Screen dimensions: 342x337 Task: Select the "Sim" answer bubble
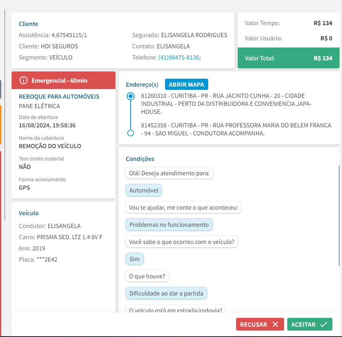pos(135,259)
